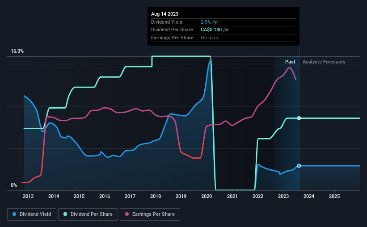
Task: Click the 2022 x-axis label
Action: point(258,196)
